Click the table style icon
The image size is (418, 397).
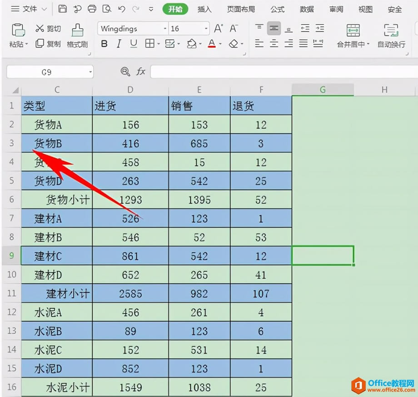(x=170, y=43)
